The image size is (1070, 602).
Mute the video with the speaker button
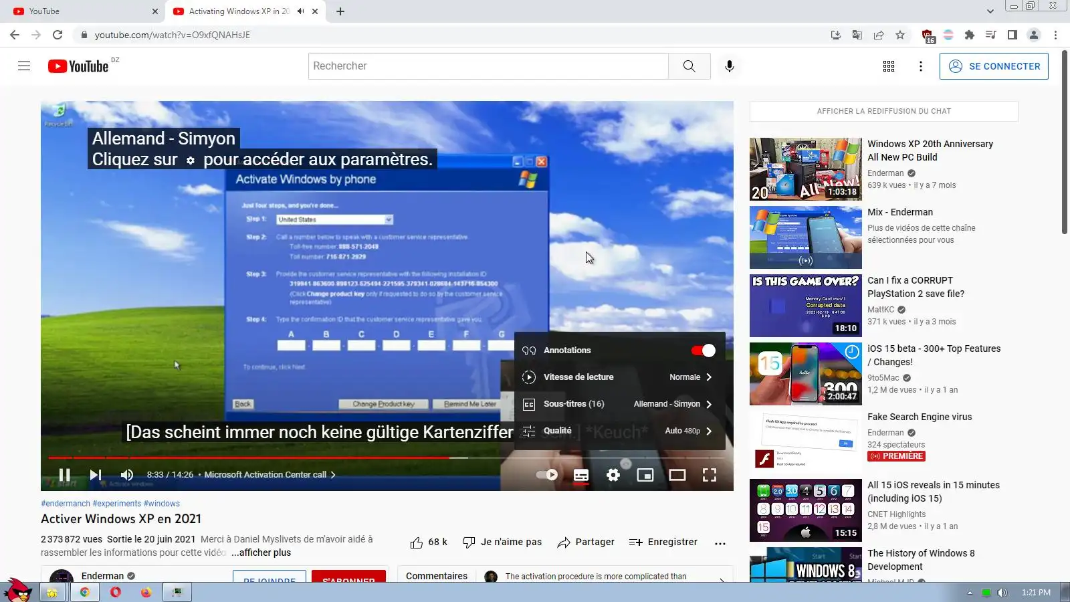click(x=127, y=475)
